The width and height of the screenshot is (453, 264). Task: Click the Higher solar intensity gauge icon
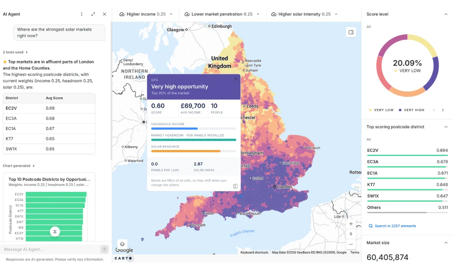point(274,14)
